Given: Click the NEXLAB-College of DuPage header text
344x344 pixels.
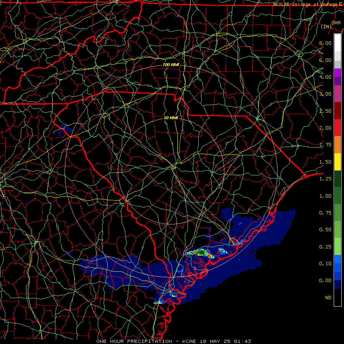Looking at the screenshot, I should 305,4.
